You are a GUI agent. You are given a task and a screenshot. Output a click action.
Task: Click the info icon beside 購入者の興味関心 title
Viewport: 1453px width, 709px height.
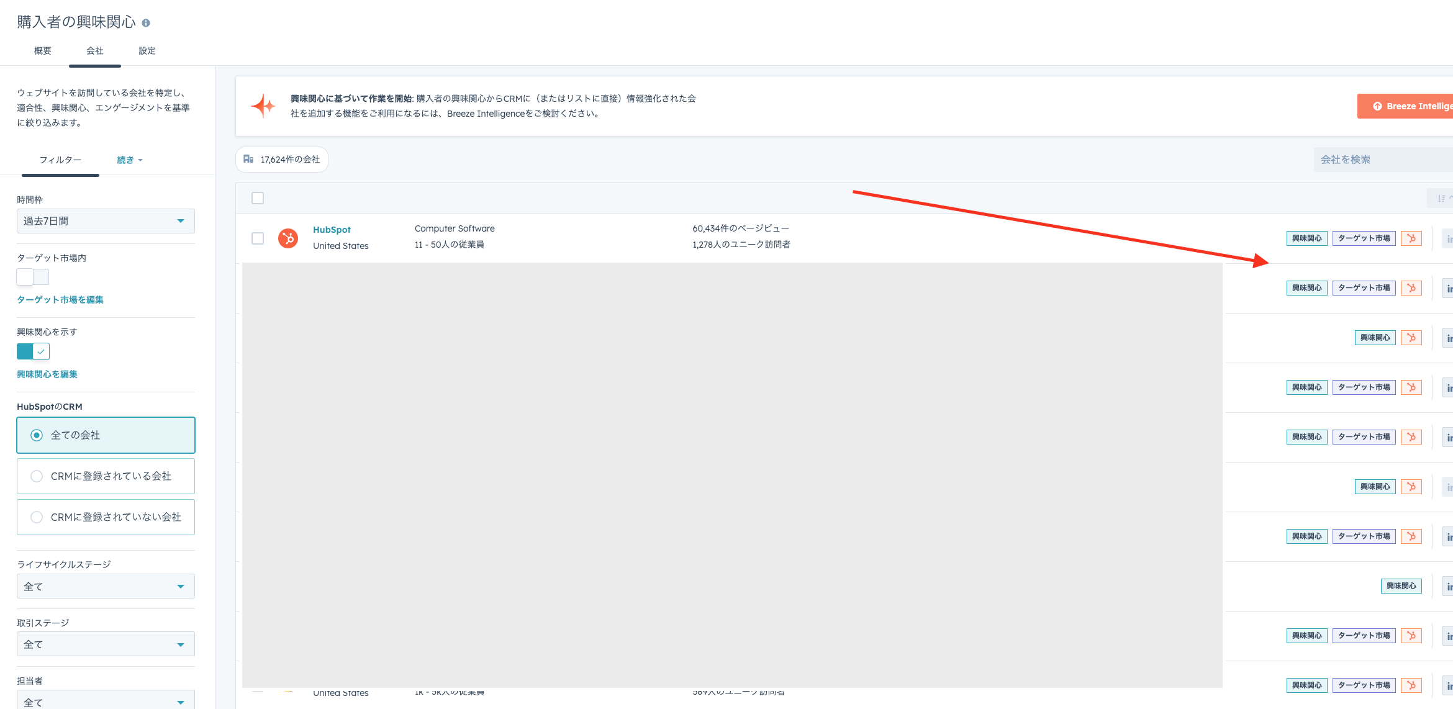[x=146, y=23]
